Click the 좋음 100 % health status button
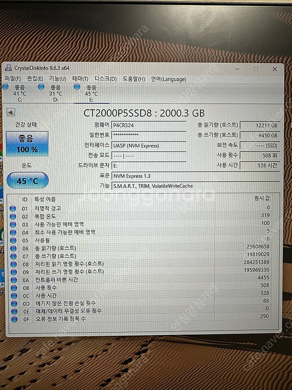This screenshot has height=390, width=292. [x=27, y=144]
